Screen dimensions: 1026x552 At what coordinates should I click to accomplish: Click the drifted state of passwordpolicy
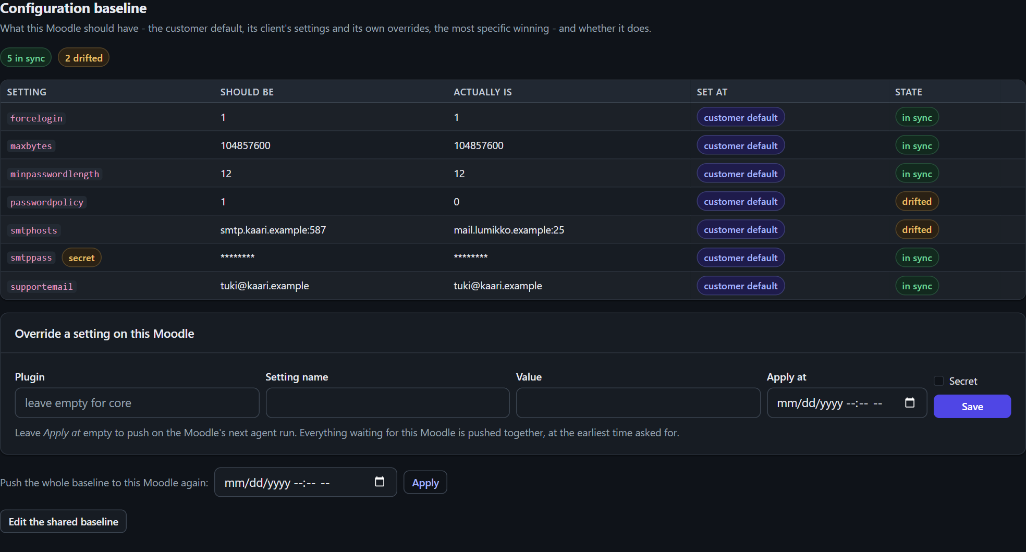click(917, 202)
